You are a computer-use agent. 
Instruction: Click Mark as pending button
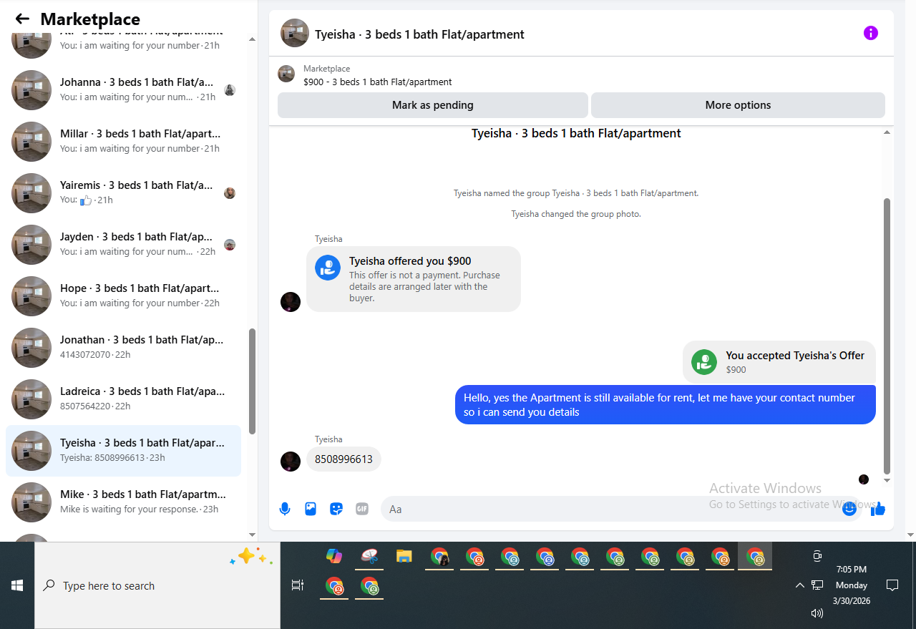433,105
